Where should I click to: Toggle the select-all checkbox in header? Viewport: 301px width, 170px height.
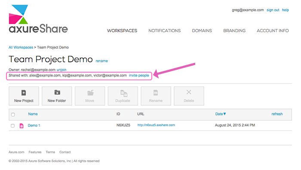(13, 115)
